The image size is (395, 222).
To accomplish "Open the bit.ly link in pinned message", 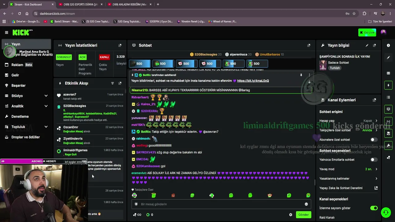I will point(253,81).
